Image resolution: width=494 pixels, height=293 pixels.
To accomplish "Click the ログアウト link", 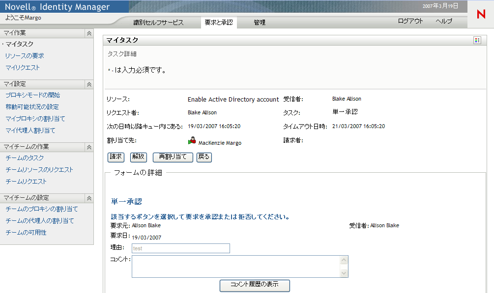I will tap(410, 21).
